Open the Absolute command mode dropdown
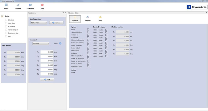The height and width of the screenshot is (111, 208). tap(40, 43)
